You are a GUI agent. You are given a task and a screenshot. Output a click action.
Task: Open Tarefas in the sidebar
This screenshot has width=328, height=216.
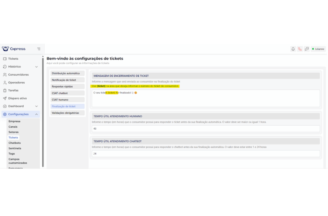pyautogui.click(x=13, y=91)
